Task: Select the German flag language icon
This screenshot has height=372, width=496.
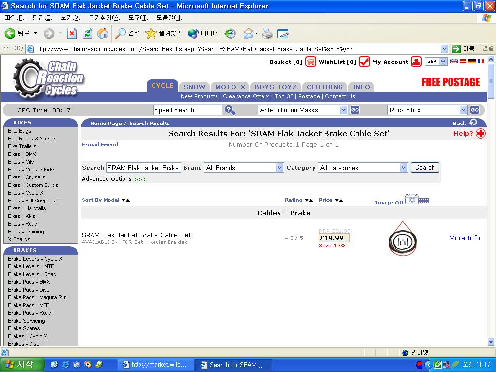Action: (472, 62)
